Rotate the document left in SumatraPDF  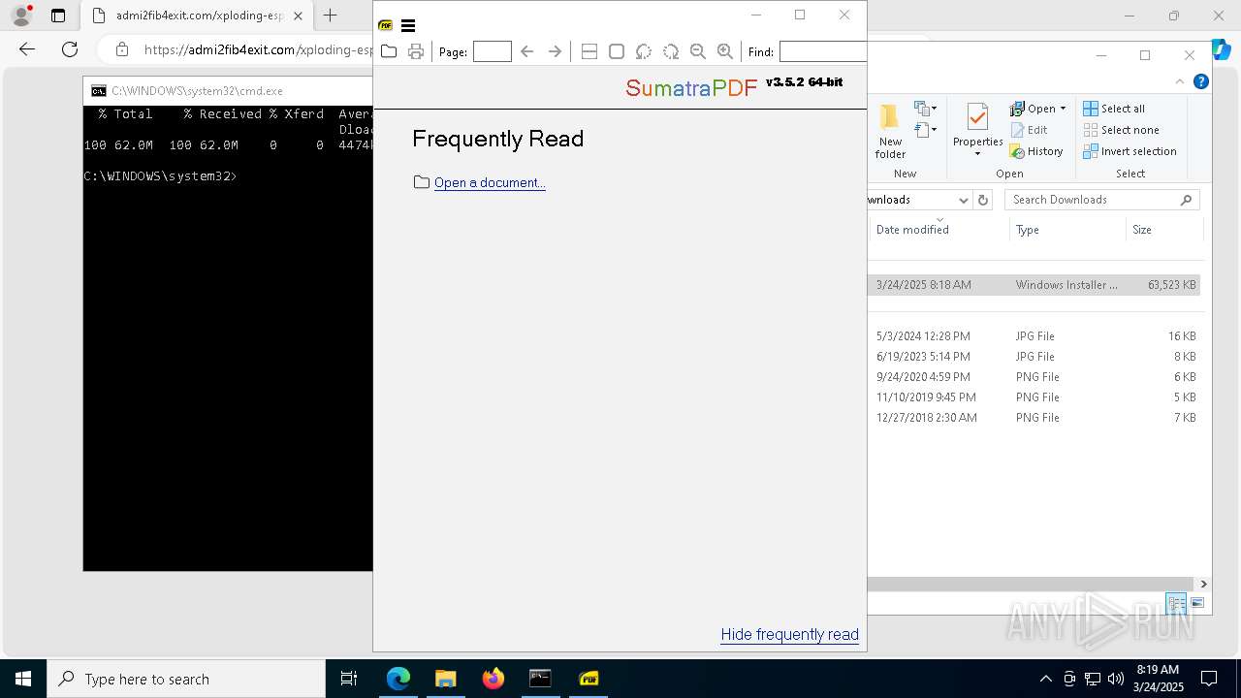[x=643, y=51]
